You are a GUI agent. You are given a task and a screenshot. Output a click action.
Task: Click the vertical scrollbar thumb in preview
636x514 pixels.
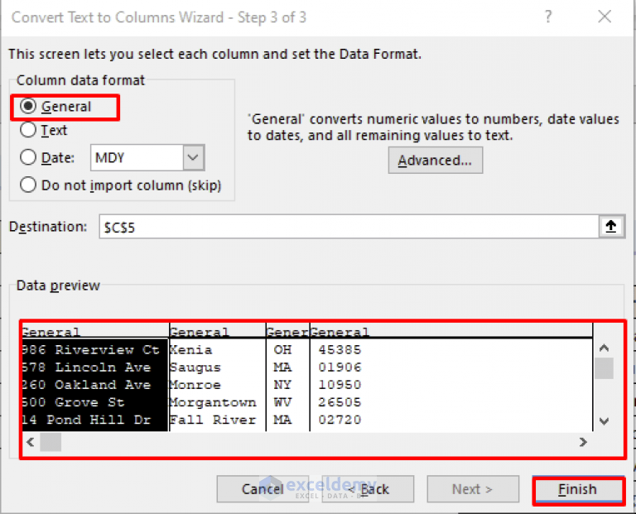point(604,368)
